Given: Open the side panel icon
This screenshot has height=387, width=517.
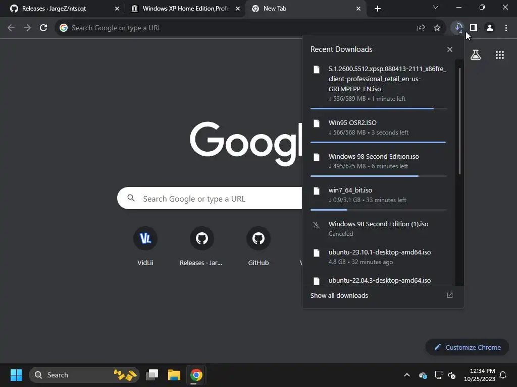Looking at the screenshot, I should pos(474,28).
